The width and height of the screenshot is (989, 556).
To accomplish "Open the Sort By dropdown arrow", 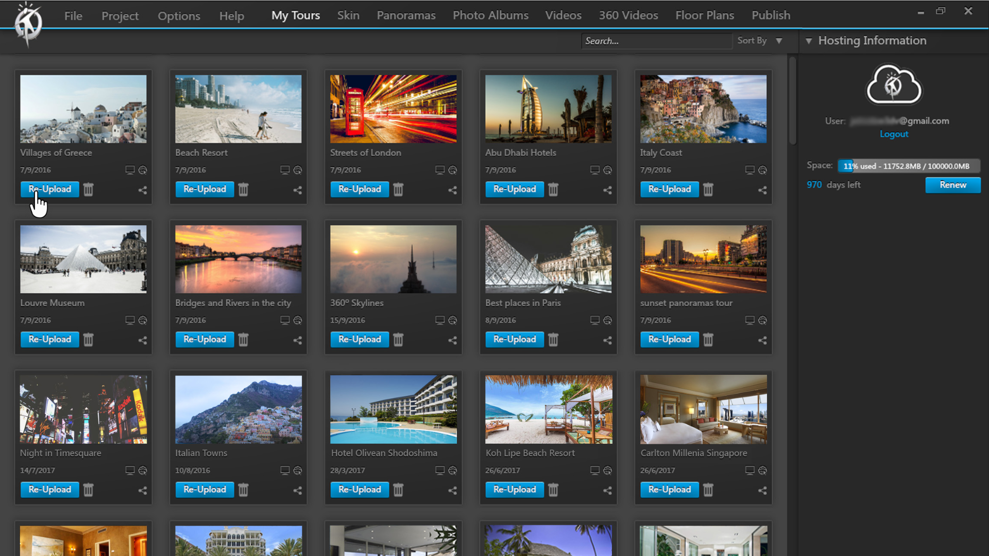I will pos(779,41).
